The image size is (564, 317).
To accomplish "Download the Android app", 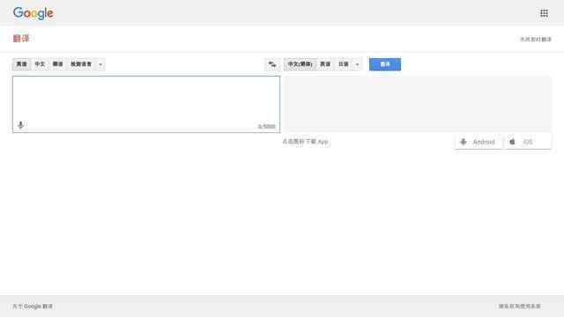I will 478,142.
